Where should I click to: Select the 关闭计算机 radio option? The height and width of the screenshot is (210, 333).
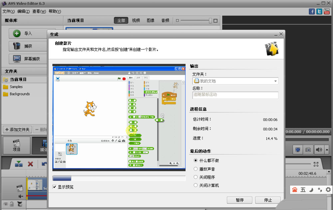click(x=195, y=185)
